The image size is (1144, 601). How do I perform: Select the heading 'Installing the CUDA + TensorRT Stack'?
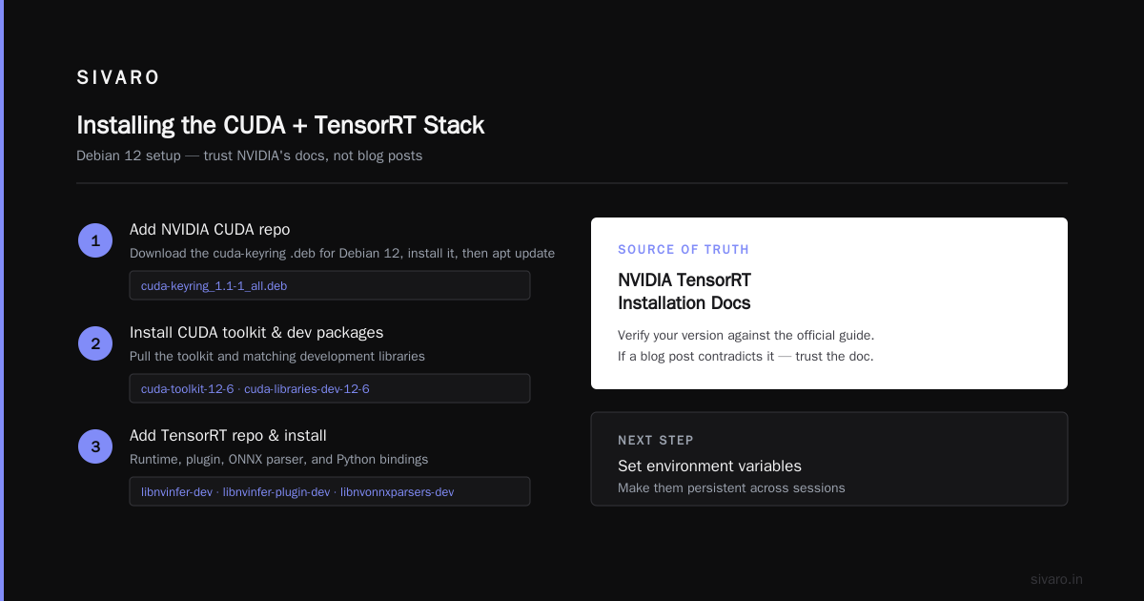pos(280,125)
